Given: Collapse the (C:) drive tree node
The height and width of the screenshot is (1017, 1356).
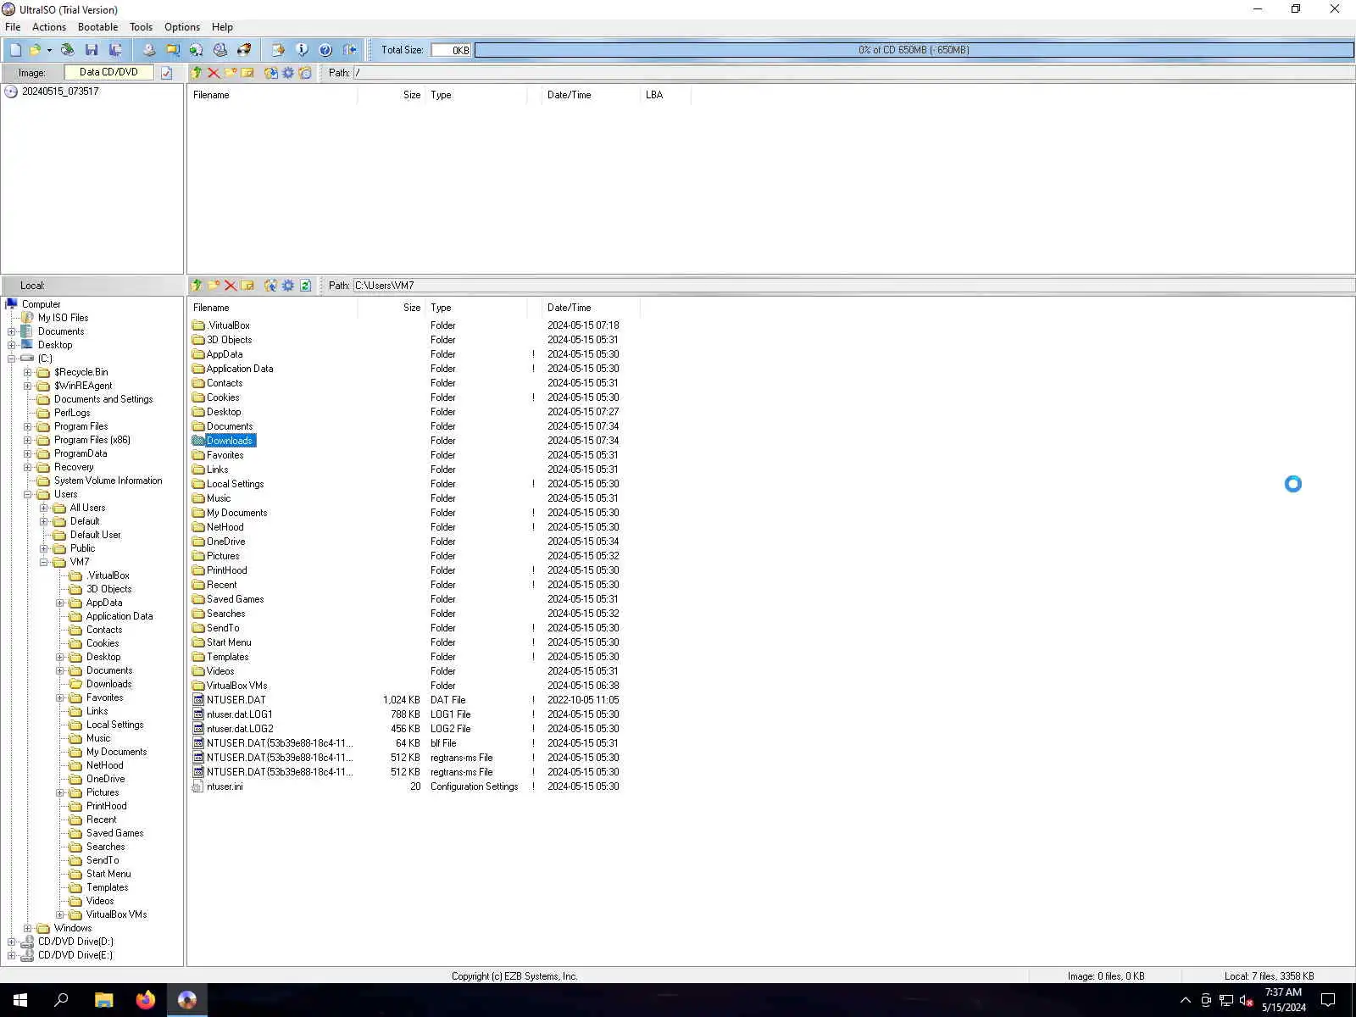Looking at the screenshot, I should click(x=11, y=358).
